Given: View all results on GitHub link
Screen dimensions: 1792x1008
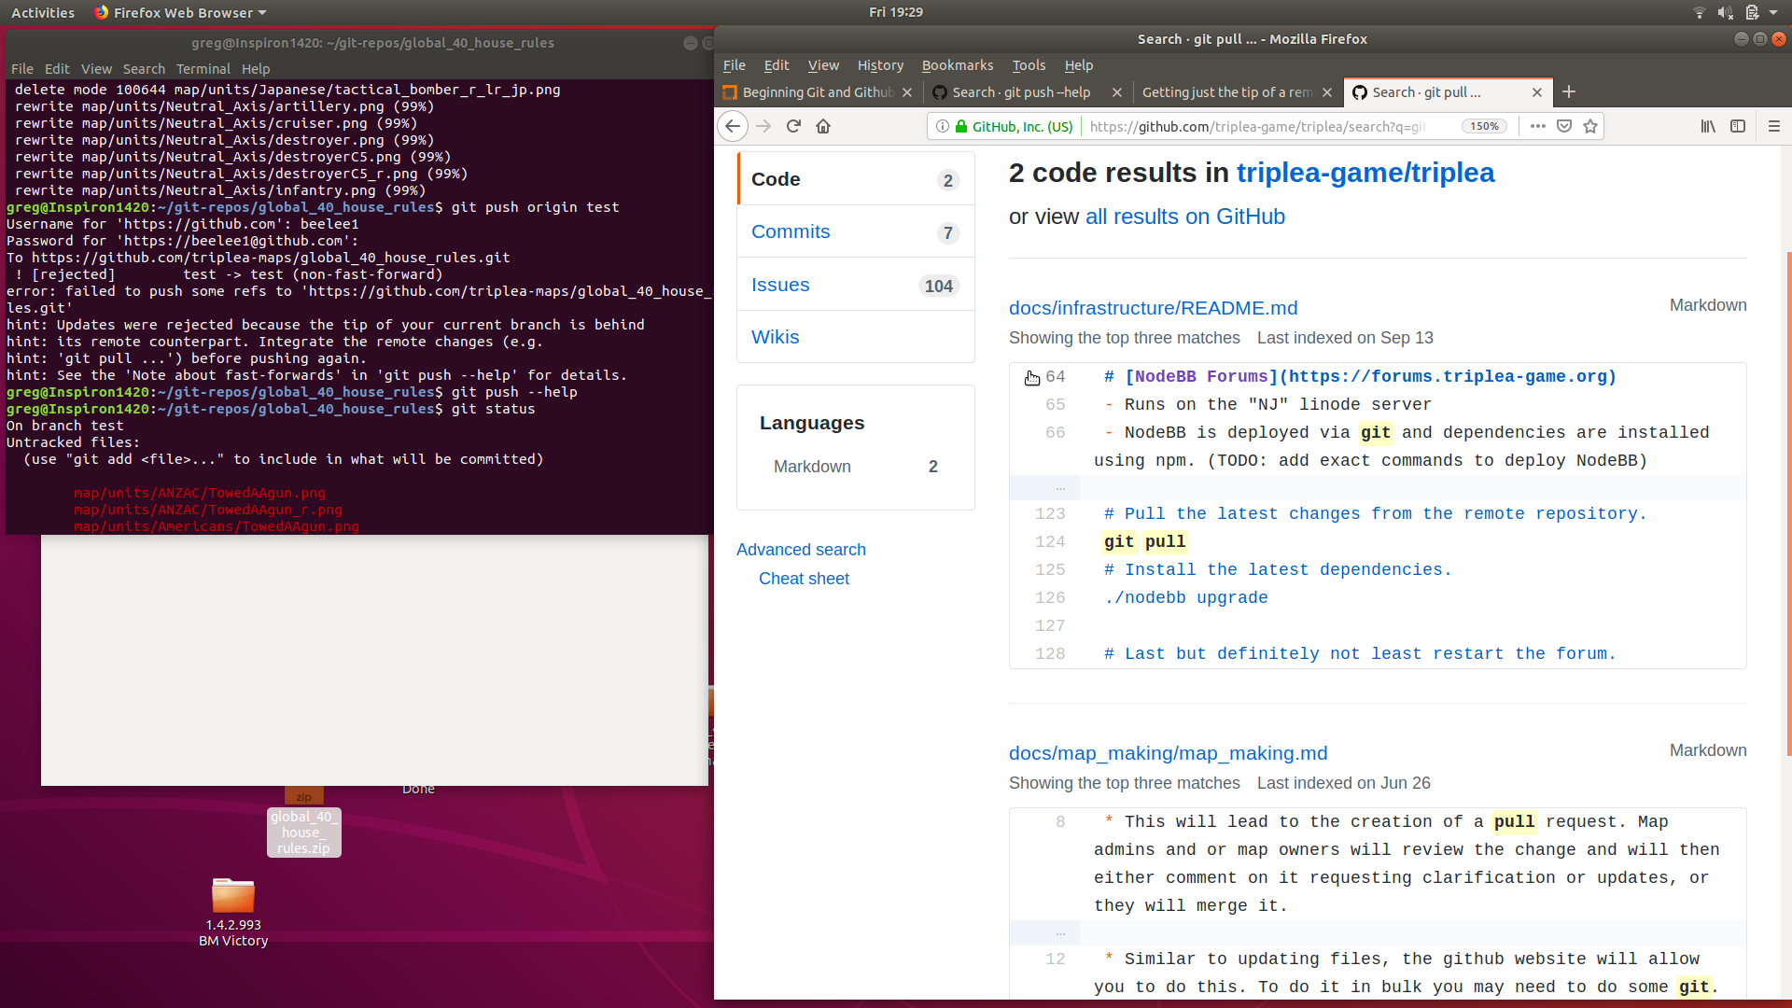Looking at the screenshot, I should click(1185, 217).
